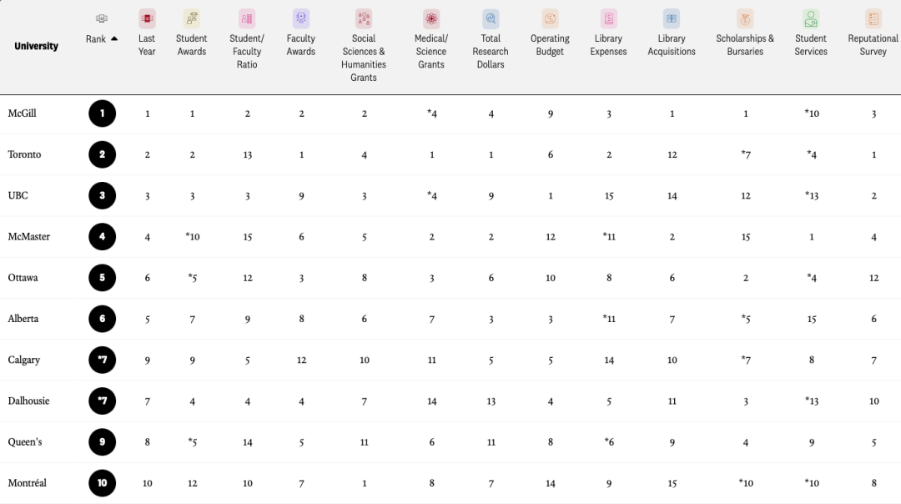Click the Total Research Dollars icon
The height and width of the screenshot is (504, 901).
pos(491,19)
